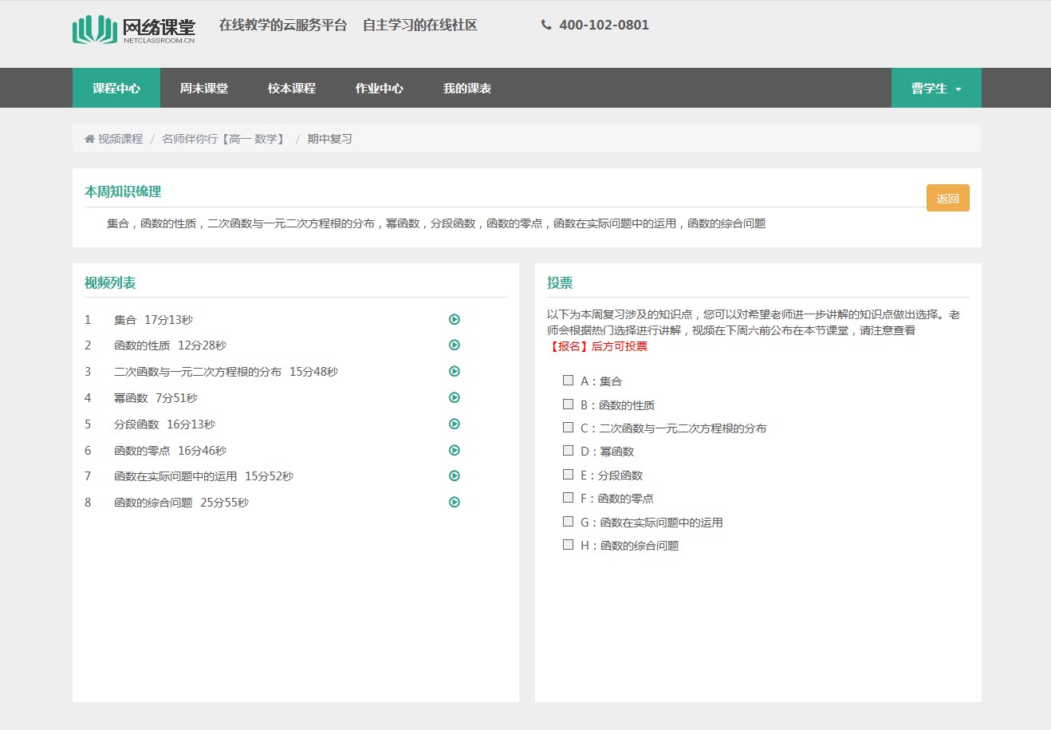Play video 3 about 二次函数与一元二次方程根的分布
Screen dimensions: 1051x730
(x=454, y=371)
